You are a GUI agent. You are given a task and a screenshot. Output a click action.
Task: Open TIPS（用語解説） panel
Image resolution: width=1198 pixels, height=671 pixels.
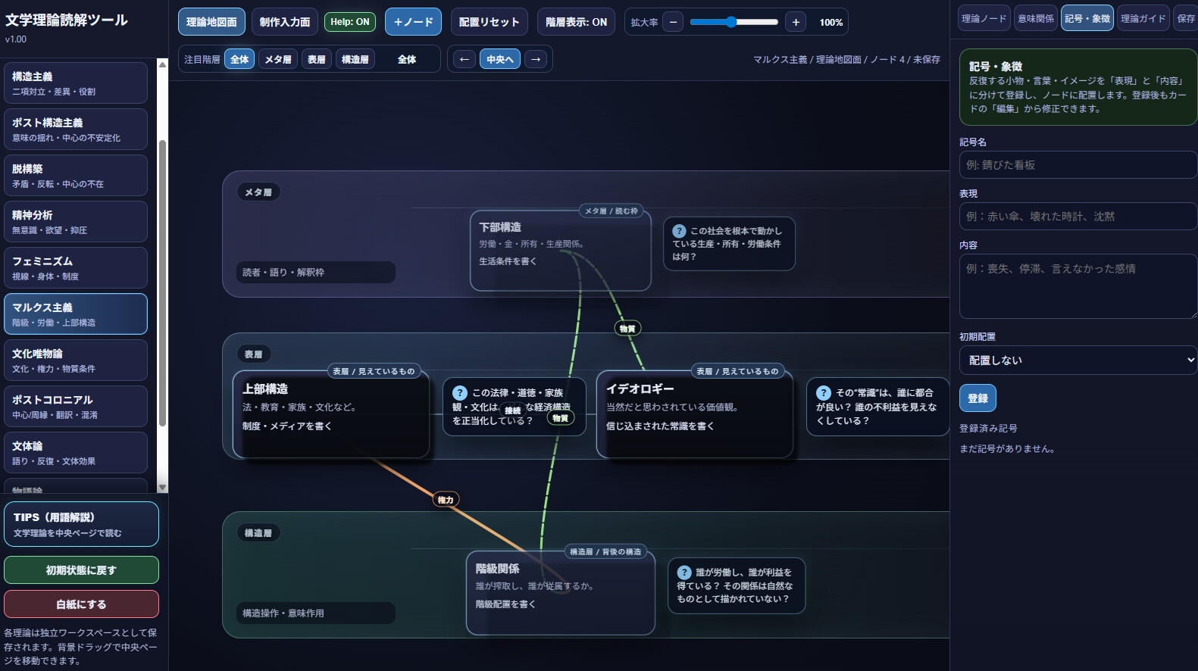click(x=81, y=524)
